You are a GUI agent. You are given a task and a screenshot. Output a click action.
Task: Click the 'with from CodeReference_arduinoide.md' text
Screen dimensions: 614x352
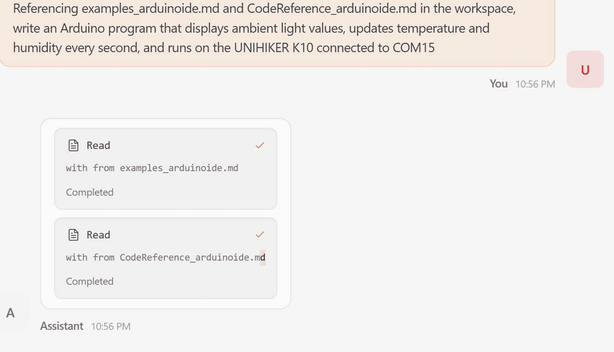166,258
